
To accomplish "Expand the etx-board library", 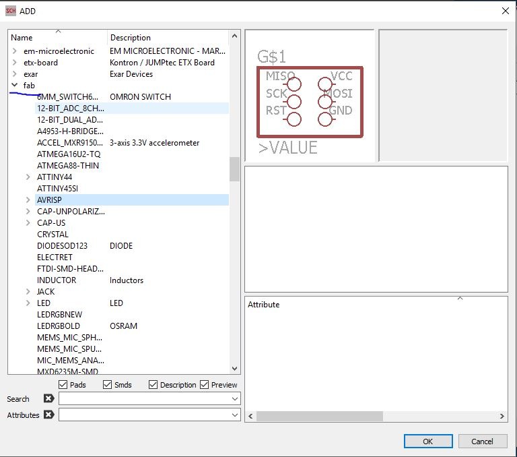I will tap(15, 63).
